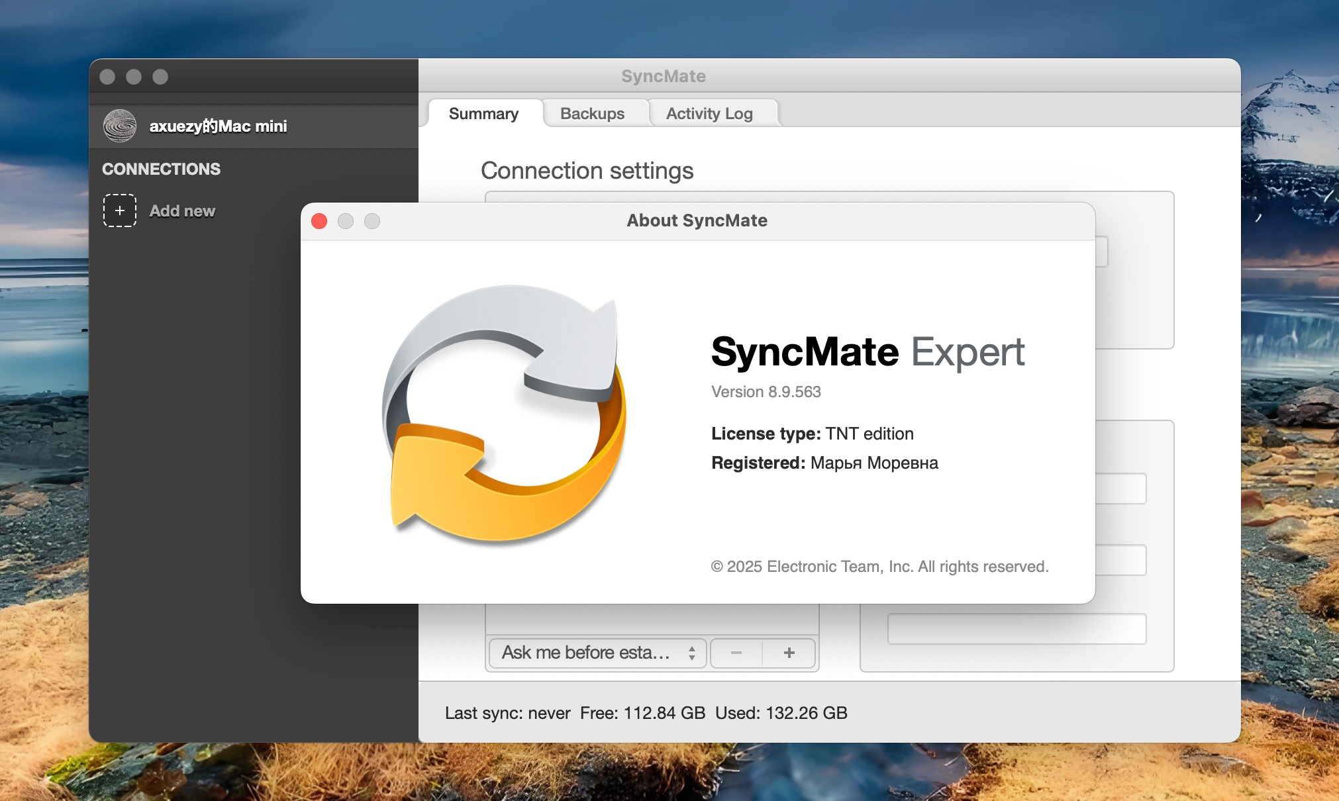1339x801 pixels.
Task: Click 'License type: TNT edition' text
Action: (x=812, y=434)
